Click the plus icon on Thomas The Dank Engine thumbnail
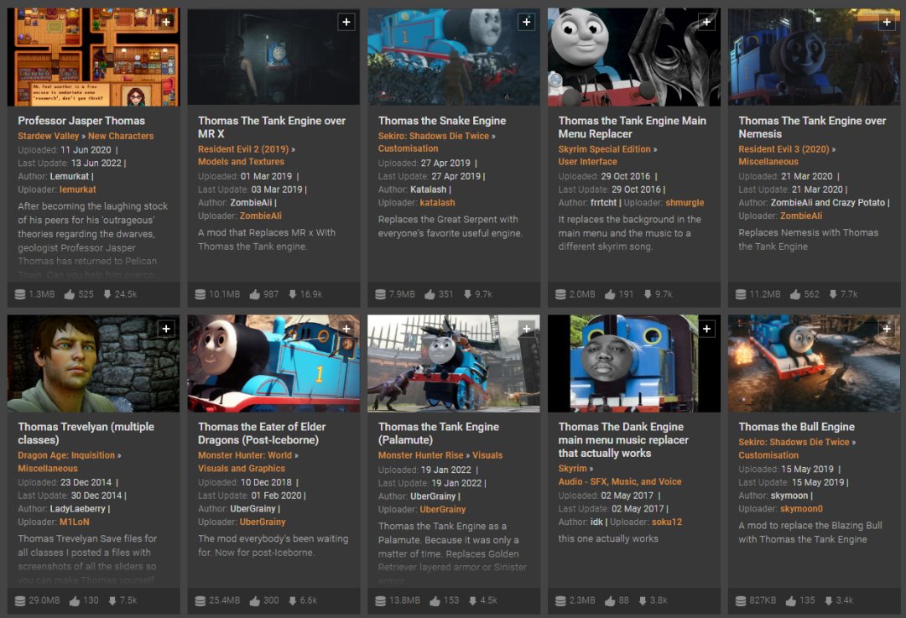 pos(706,329)
